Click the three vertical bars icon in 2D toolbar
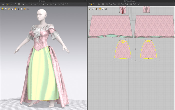This screenshot has width=175, height=110. [x=130, y=4]
